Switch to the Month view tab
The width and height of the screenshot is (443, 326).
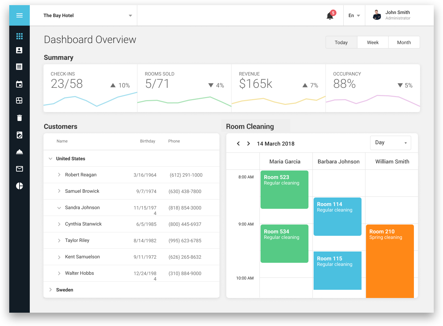(404, 42)
